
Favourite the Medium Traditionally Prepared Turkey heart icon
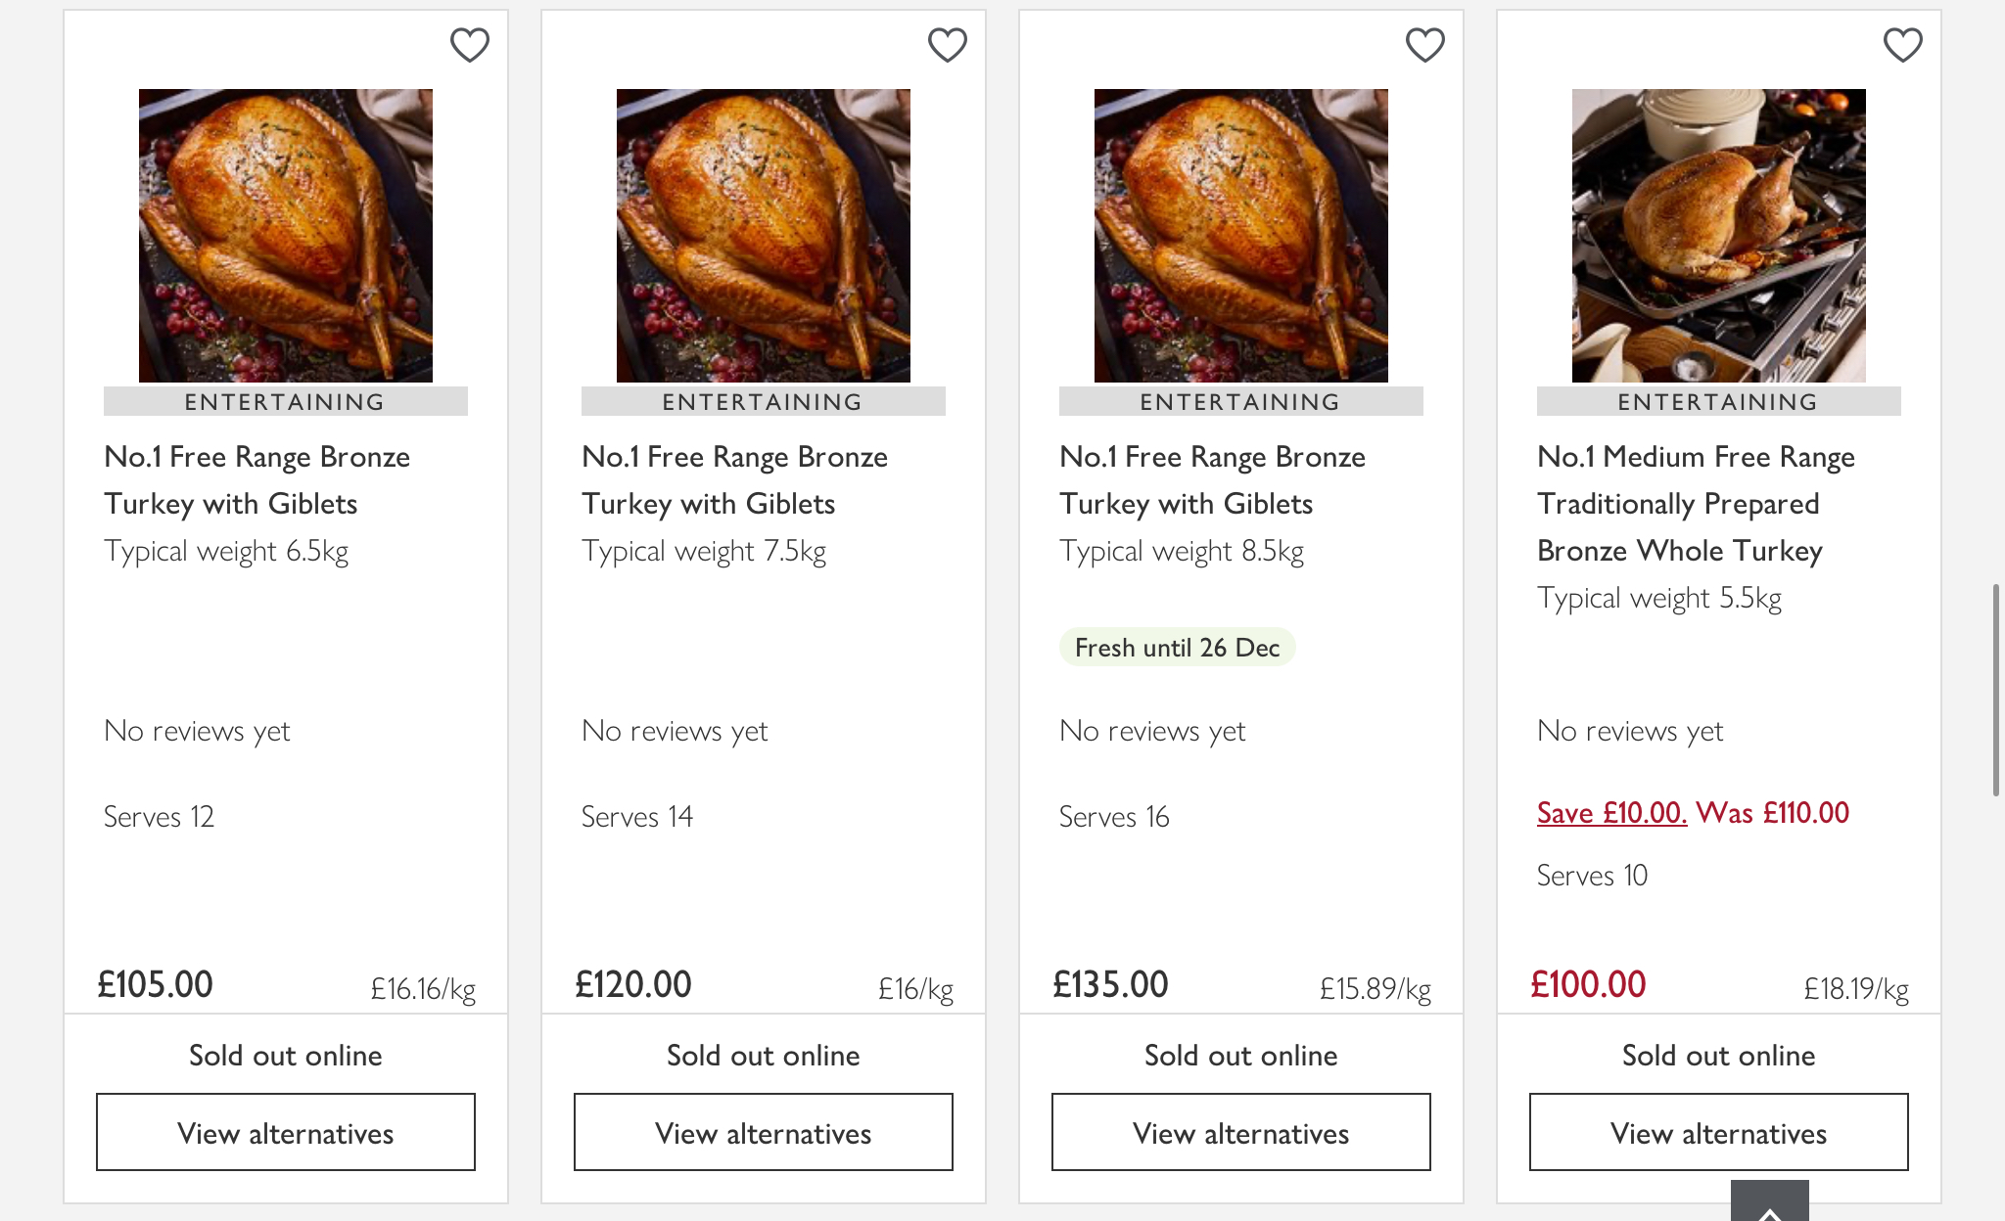coord(1902,45)
